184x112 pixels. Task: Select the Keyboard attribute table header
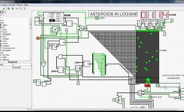(13, 62)
